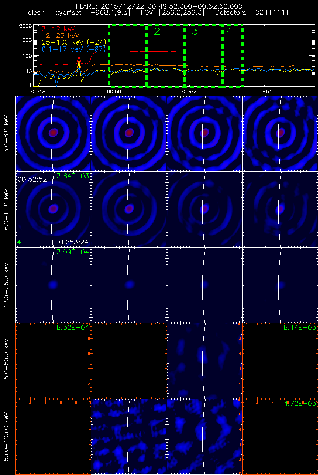Click the 3.64E+03 value
The height and width of the screenshot is (475, 318).
point(73,176)
